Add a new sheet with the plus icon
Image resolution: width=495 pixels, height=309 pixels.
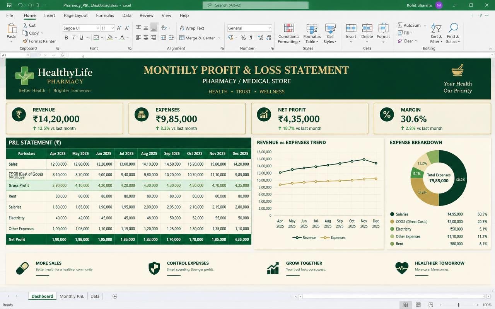[115, 296]
